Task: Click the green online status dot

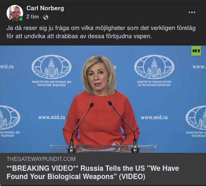Action: click(x=21, y=19)
